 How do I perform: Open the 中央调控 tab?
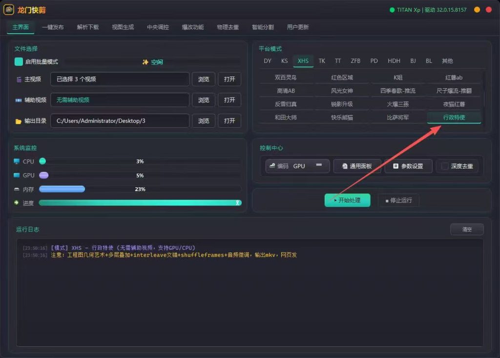pos(158,27)
